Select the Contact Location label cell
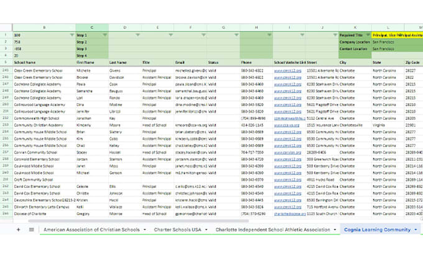The width and height of the screenshot is (423, 255). [355, 49]
